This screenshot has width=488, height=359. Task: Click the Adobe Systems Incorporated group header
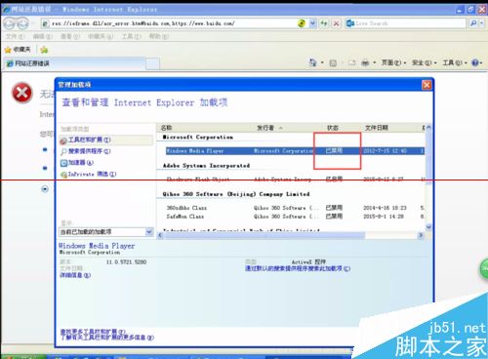206,166
